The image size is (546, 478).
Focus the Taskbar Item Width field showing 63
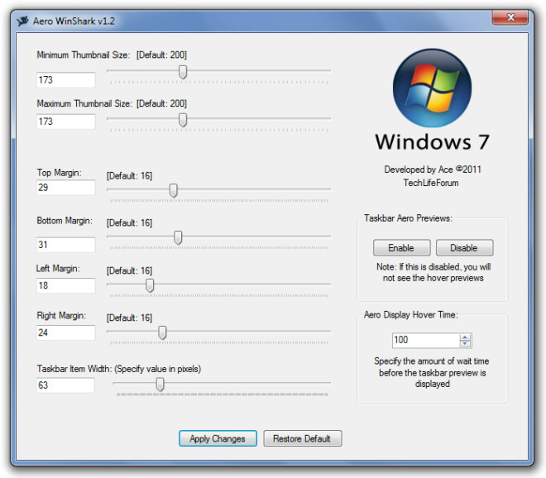(x=65, y=385)
